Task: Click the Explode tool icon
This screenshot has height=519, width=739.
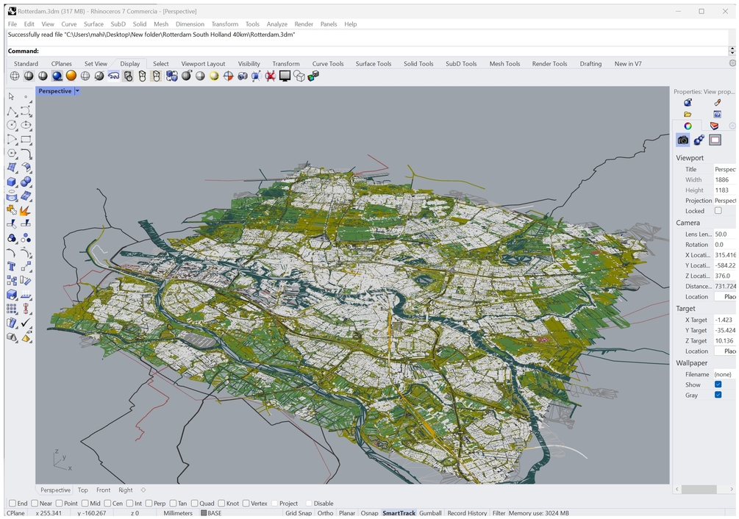Action: 26,210
